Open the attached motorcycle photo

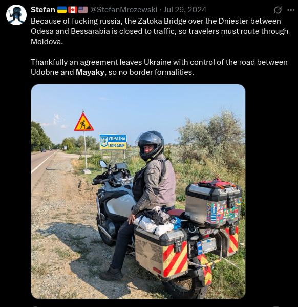click(x=138, y=191)
